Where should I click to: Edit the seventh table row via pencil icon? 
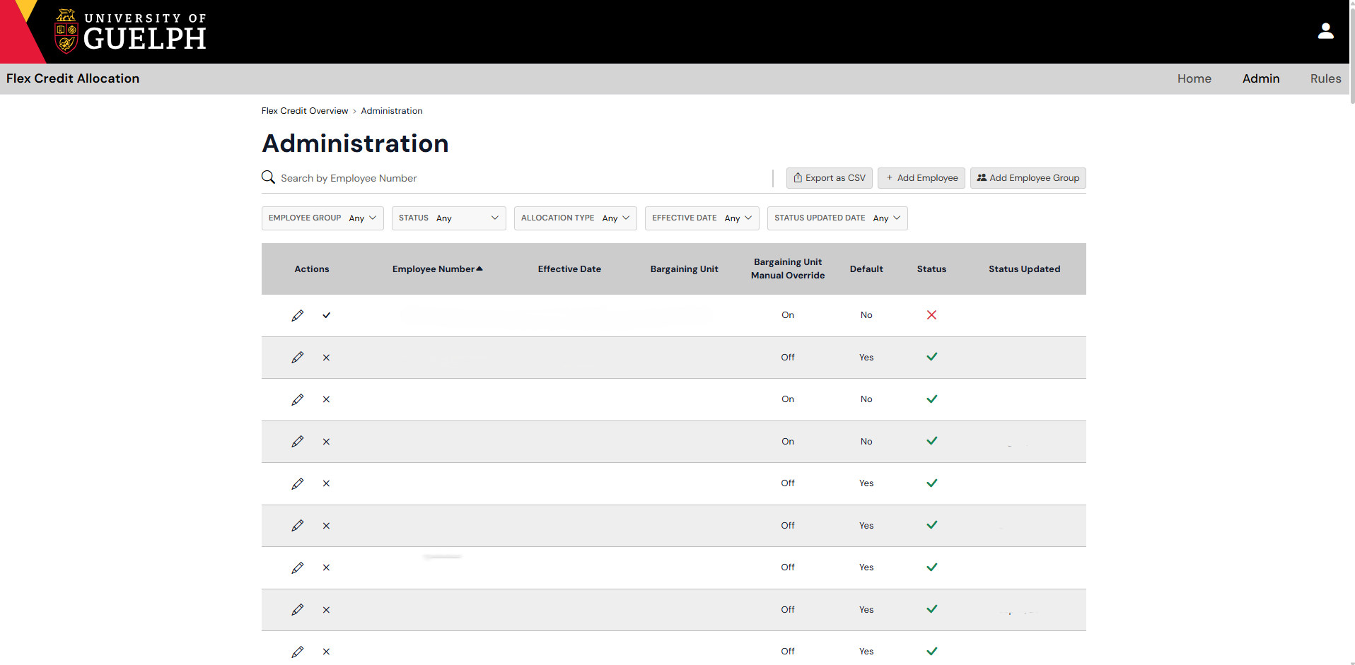click(298, 567)
